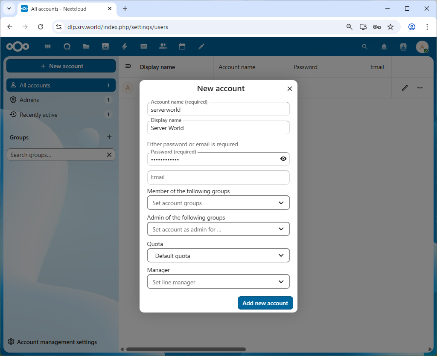Image resolution: width=437 pixels, height=356 pixels.
Task: Select Admins in sidebar
Action: pos(61,100)
